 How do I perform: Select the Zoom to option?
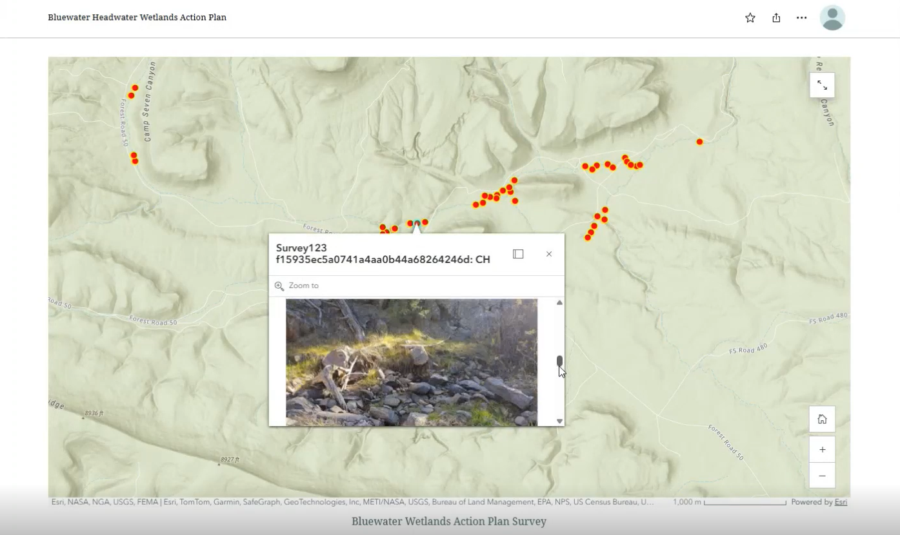pyautogui.click(x=303, y=286)
